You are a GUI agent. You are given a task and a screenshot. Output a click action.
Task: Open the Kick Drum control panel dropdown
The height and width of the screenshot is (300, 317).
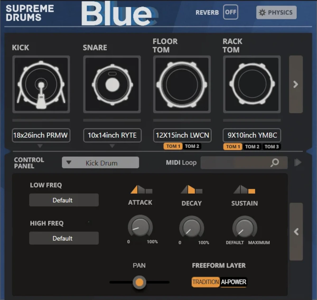(100, 163)
